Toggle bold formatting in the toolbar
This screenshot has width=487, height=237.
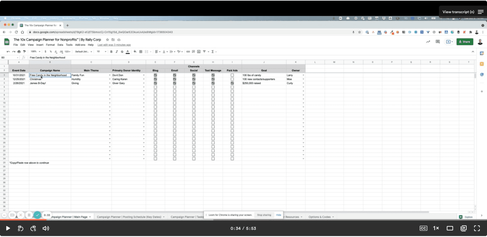112,52
